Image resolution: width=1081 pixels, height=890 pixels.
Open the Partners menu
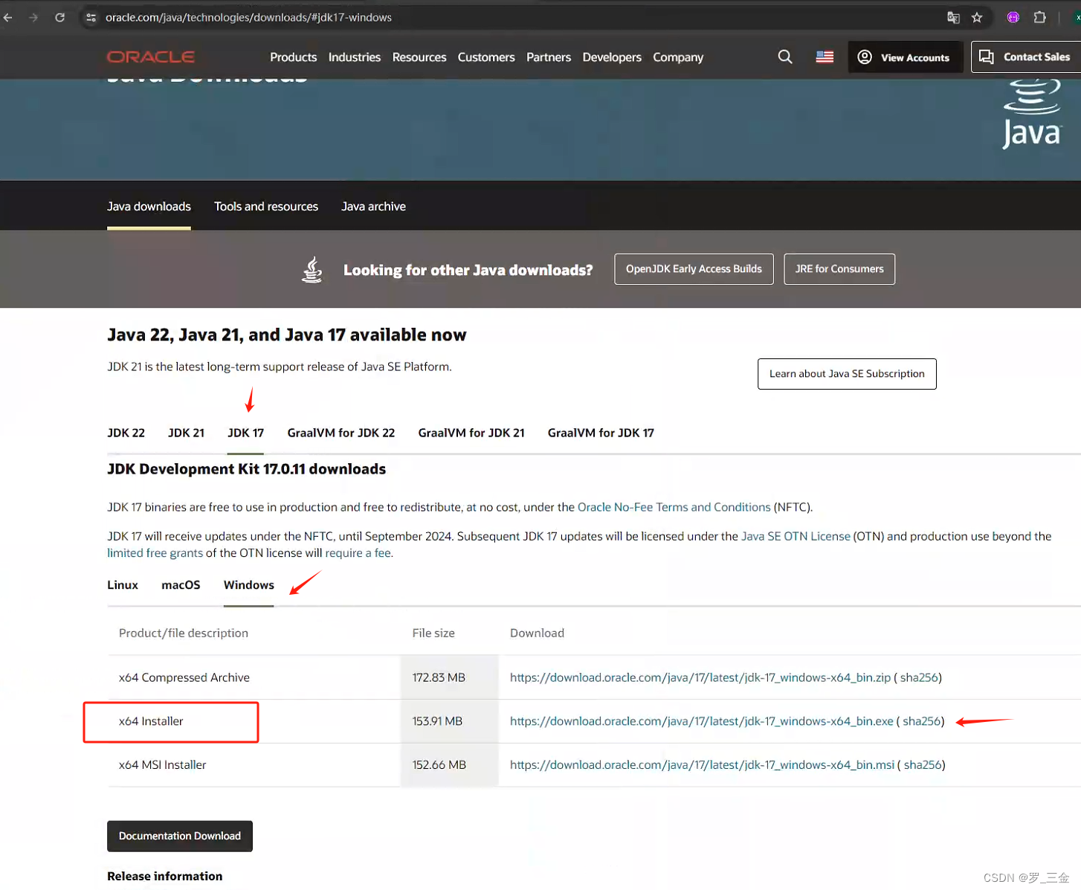[549, 57]
